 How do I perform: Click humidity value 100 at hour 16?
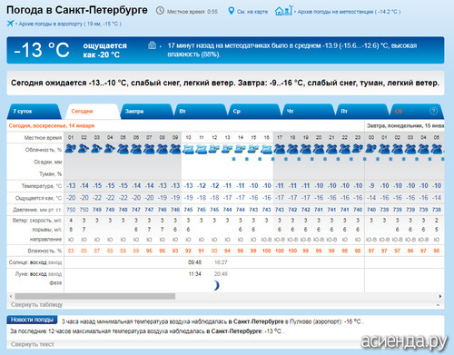click(x=266, y=251)
